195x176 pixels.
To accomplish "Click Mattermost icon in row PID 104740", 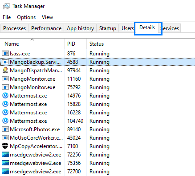I will (5, 121).
